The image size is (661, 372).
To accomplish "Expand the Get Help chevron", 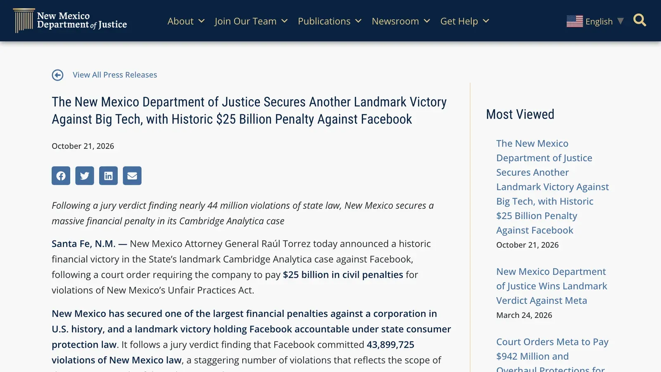I will pos(486,21).
